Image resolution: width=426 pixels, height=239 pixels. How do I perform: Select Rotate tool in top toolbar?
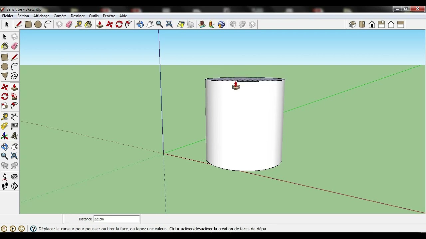(x=119, y=24)
